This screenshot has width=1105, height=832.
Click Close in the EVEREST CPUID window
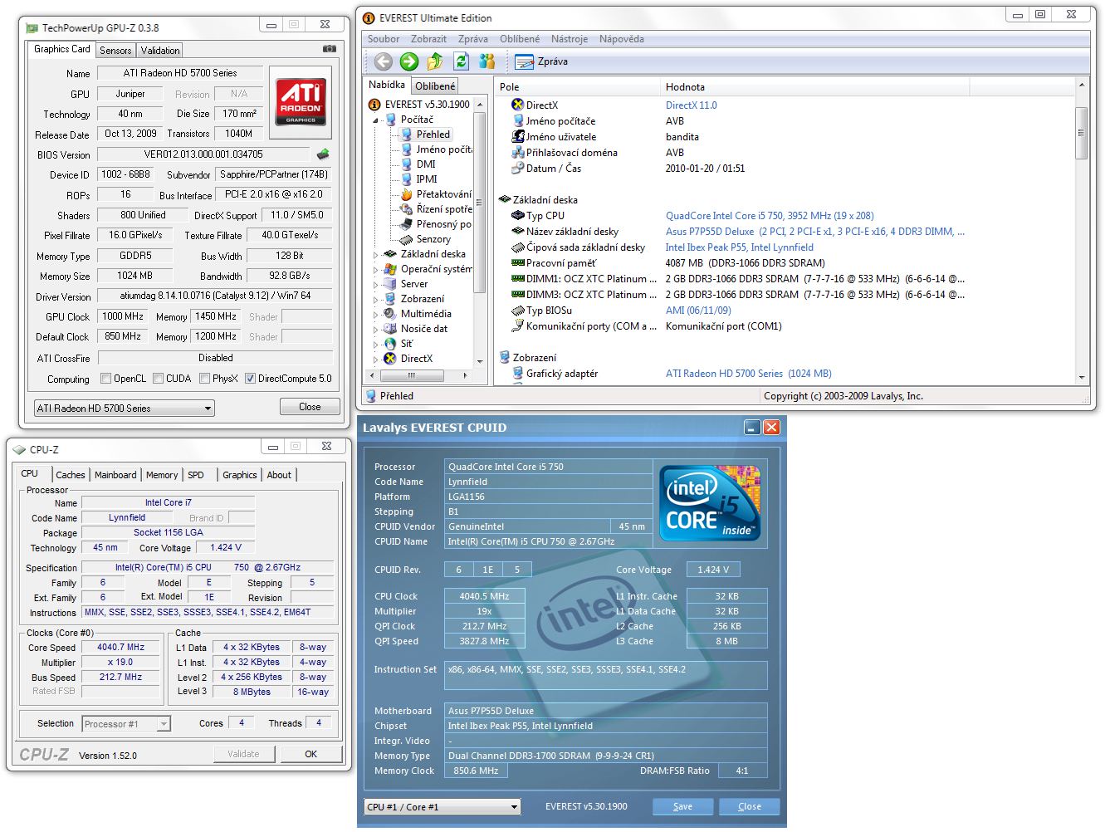750,806
